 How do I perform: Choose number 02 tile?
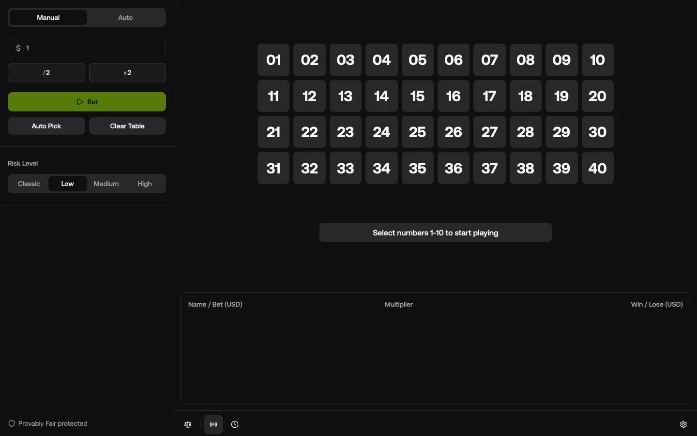309,60
